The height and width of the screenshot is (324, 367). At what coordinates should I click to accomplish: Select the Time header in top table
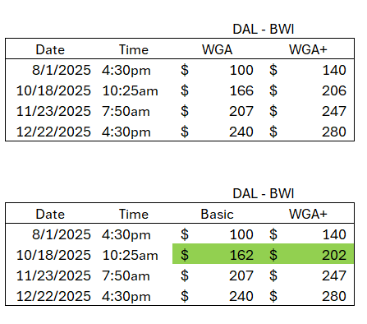pos(134,49)
